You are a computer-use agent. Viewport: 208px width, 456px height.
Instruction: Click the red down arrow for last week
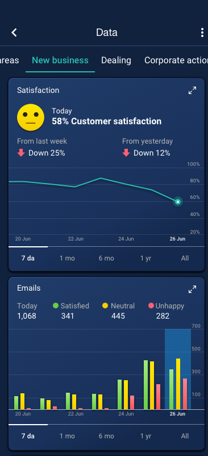point(21,153)
